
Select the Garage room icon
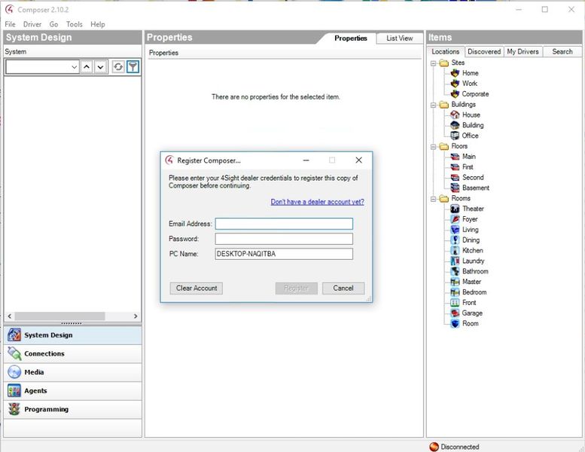click(455, 313)
